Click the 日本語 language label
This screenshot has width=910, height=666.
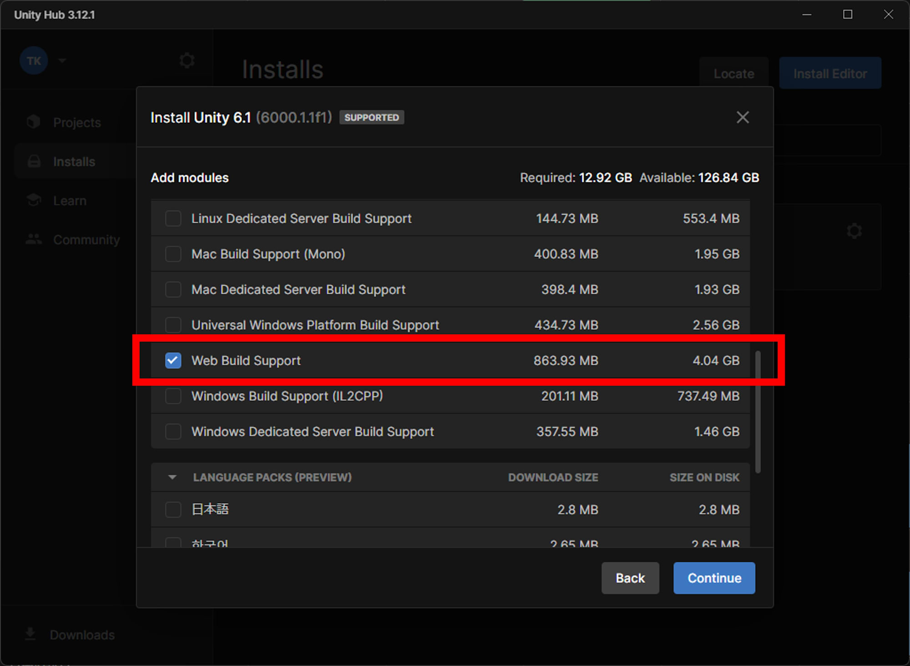tap(210, 509)
